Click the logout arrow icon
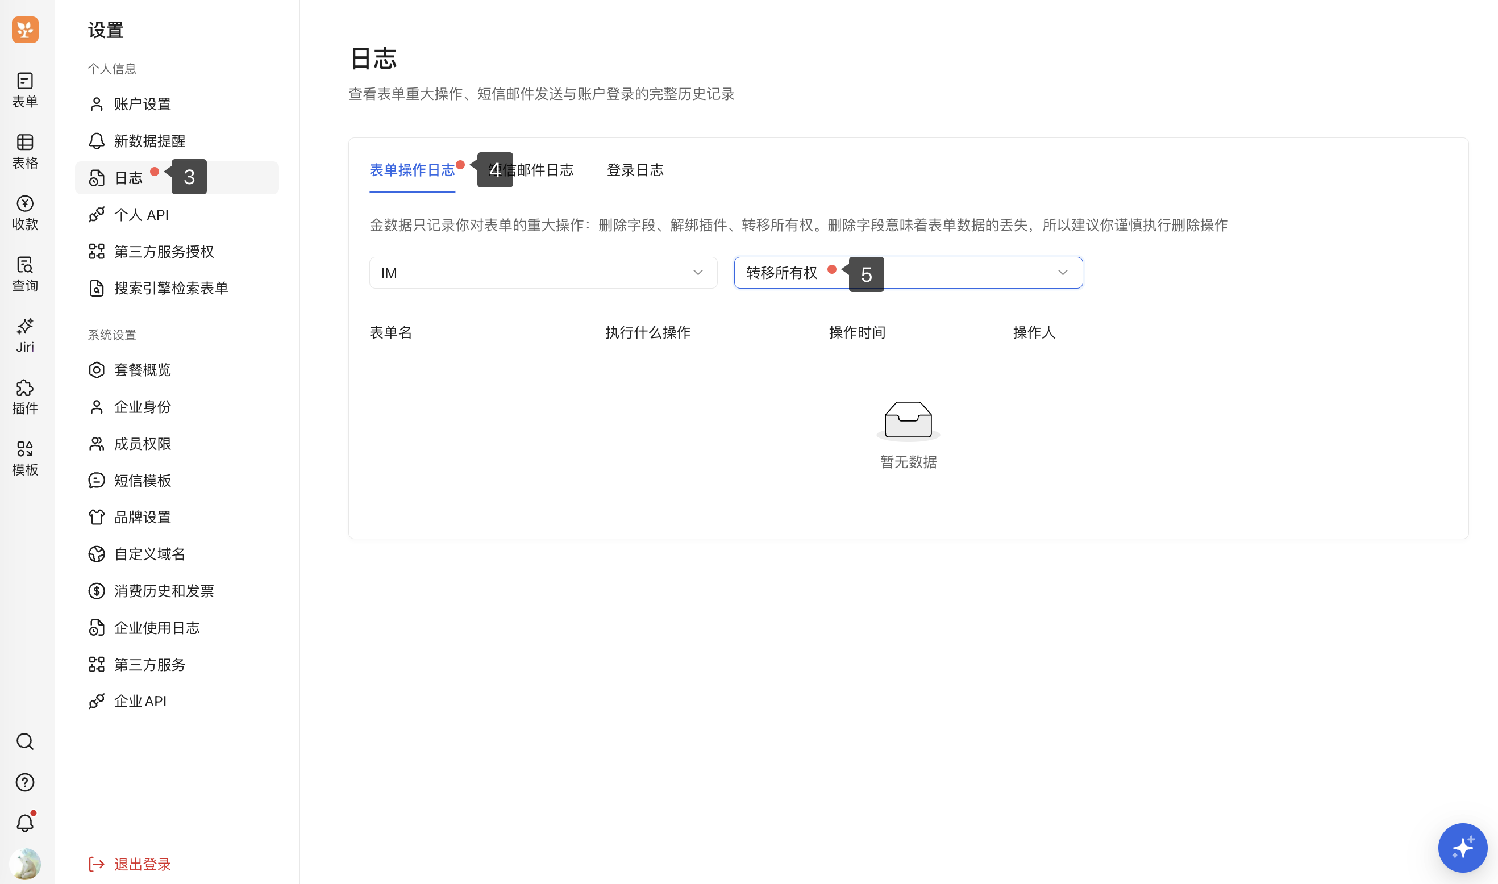The height and width of the screenshot is (884, 1498). (x=97, y=864)
